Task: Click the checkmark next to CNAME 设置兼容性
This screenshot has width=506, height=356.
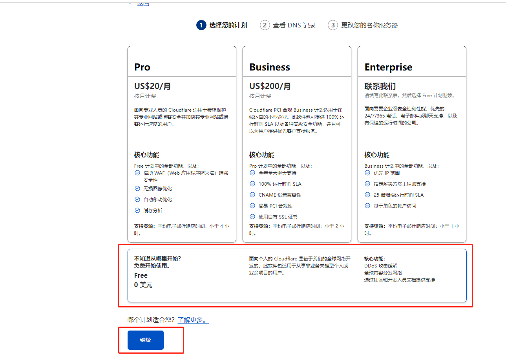Action: click(252, 195)
